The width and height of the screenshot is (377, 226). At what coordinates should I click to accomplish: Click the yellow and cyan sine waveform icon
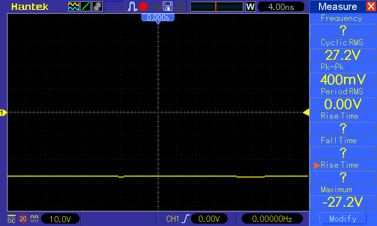click(x=74, y=7)
